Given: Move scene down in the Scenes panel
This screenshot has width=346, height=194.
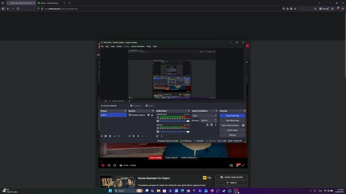Looking at the screenshot, I should pos(118,136).
